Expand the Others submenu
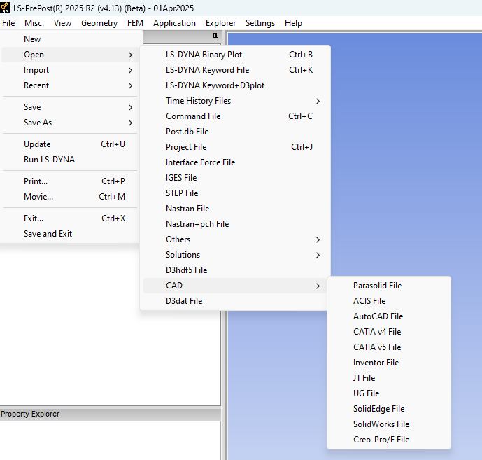The height and width of the screenshot is (460, 482). point(235,239)
